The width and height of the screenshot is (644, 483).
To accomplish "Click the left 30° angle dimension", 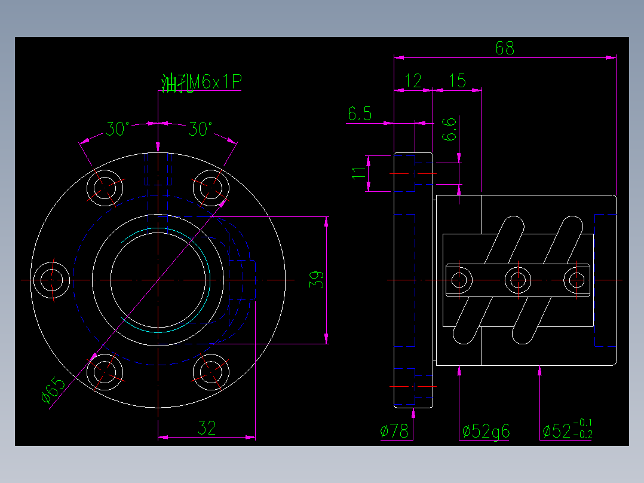I will point(118,129).
